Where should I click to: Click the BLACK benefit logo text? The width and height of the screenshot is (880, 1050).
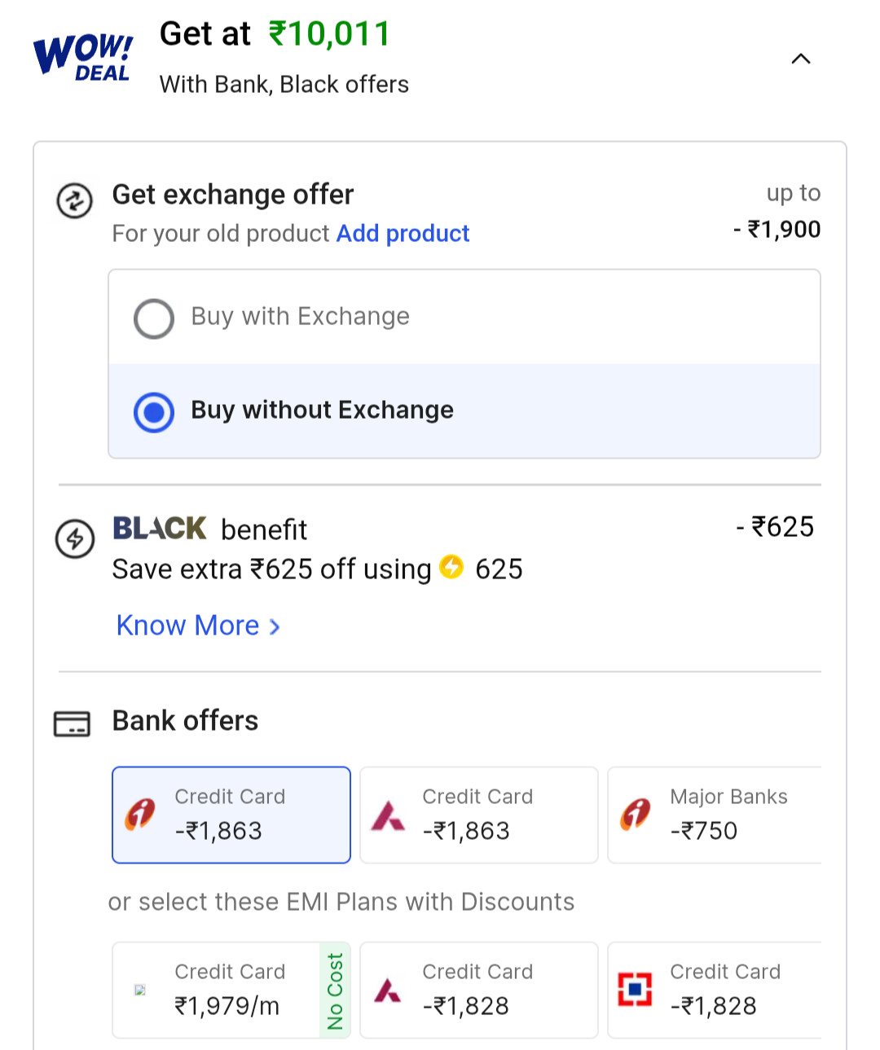coord(160,529)
